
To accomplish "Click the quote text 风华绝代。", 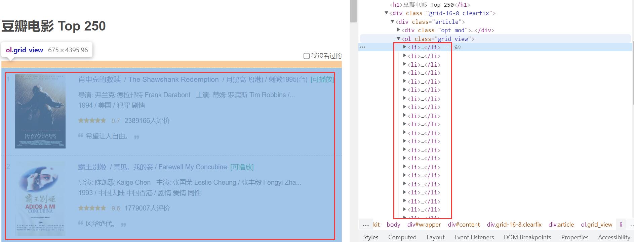I will coord(101,224).
